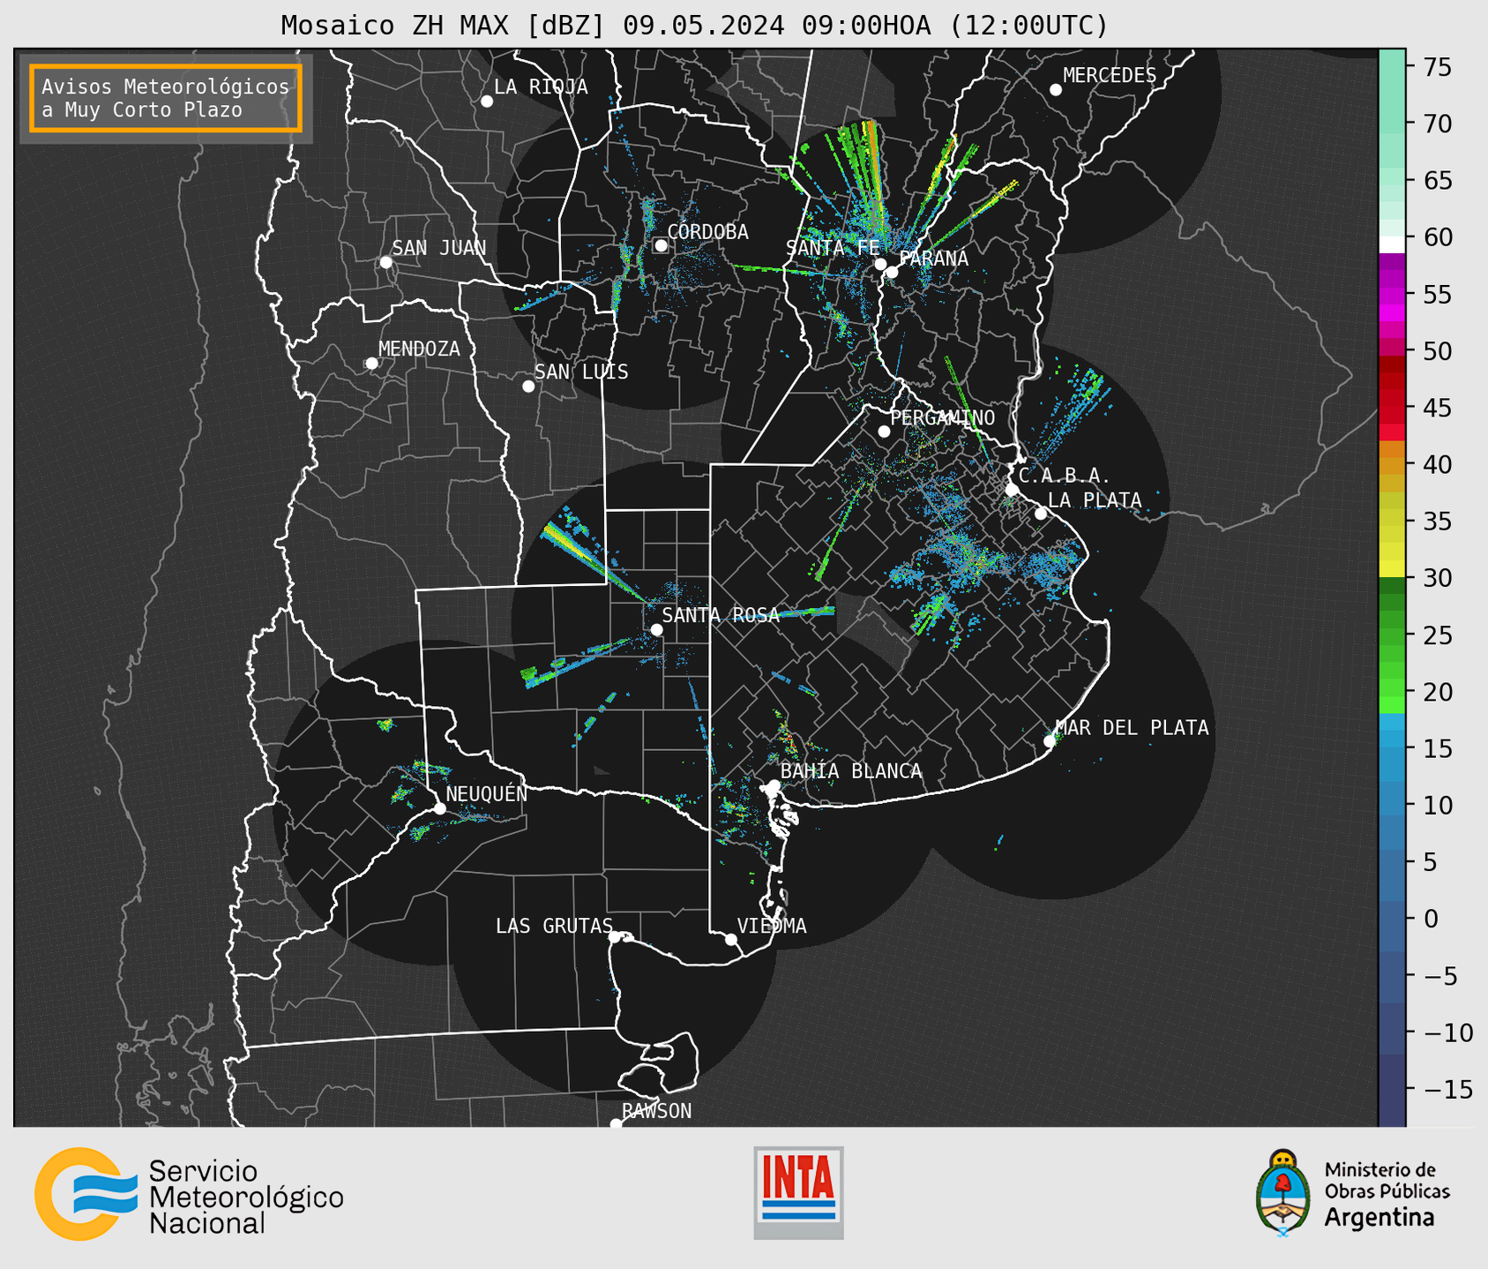Click the SANTA ROSA label
Screen dimensions: 1488x1269
pos(721,615)
